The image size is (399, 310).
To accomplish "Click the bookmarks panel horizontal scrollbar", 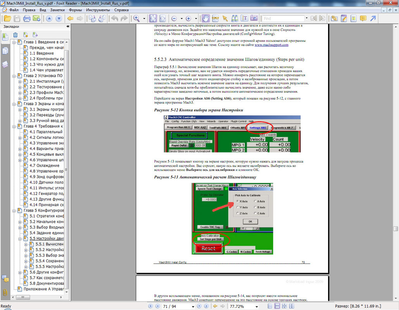I will 23,297.
